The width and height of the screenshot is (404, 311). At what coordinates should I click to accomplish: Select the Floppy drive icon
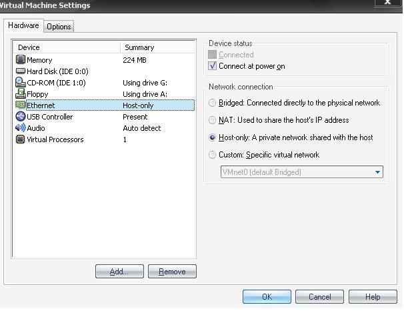pos(20,94)
